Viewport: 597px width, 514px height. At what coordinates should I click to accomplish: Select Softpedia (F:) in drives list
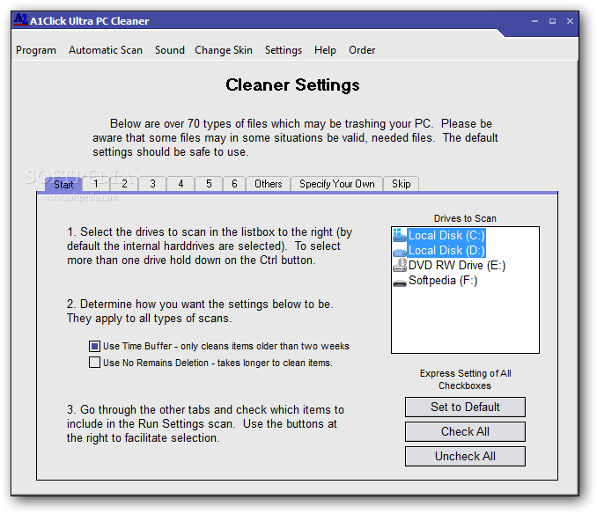443,281
